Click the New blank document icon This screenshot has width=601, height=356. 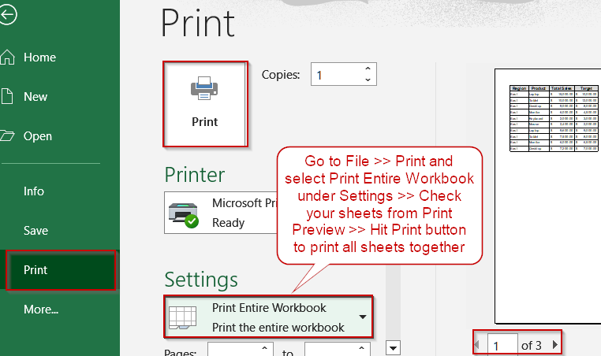(x=7, y=96)
